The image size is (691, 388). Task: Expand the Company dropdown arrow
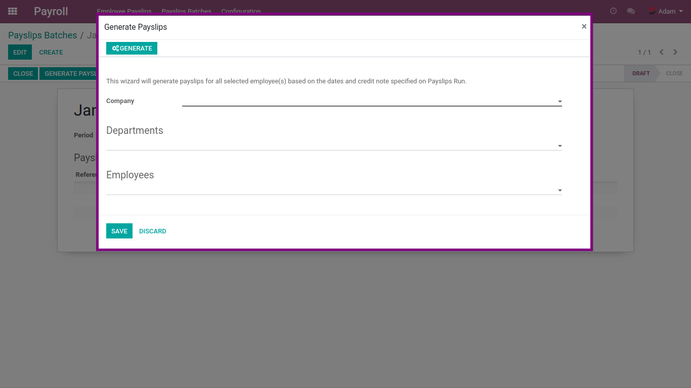(559, 102)
